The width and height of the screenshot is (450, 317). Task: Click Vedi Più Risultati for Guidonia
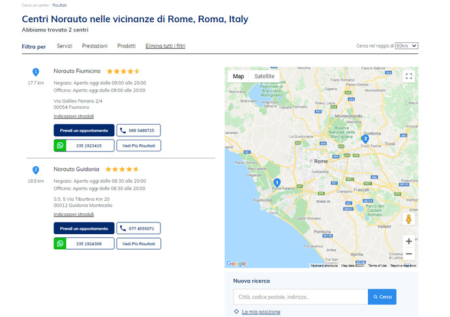[x=139, y=243]
